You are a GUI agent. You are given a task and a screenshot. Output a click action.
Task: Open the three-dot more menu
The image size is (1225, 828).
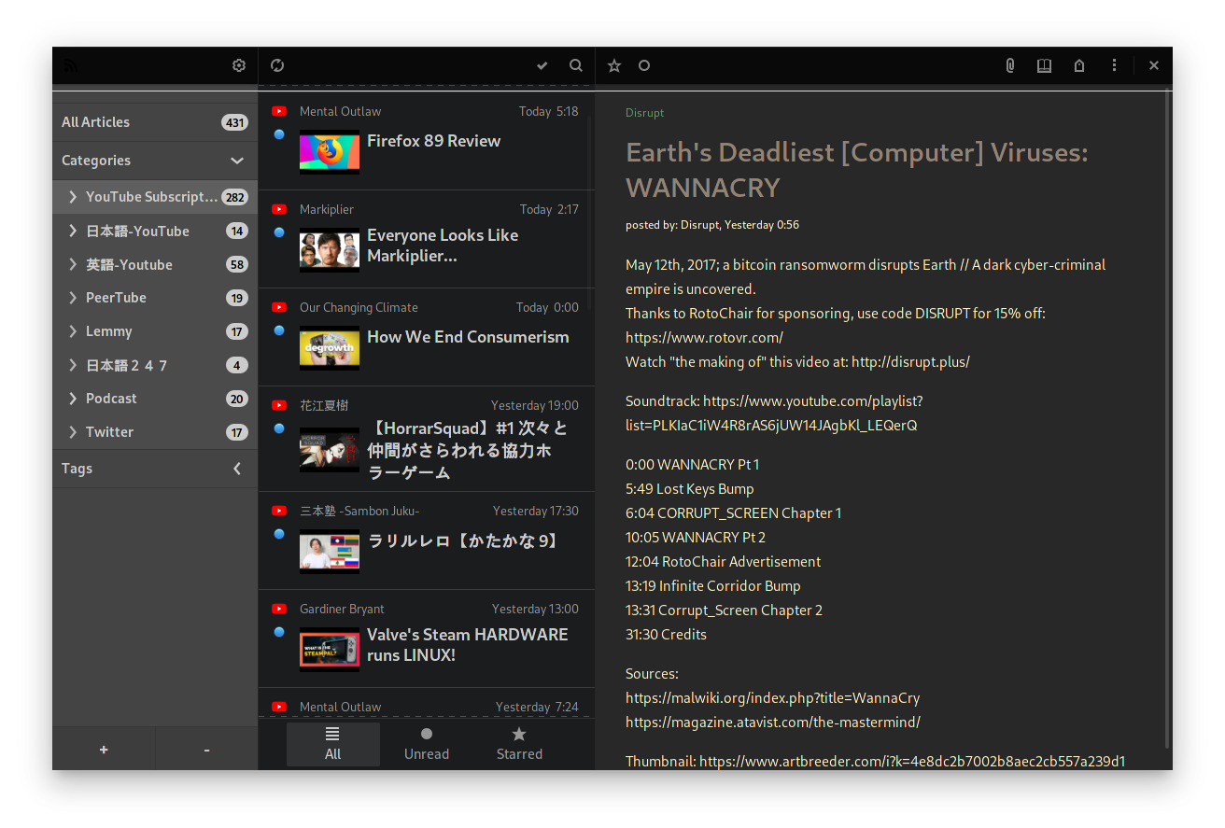[x=1115, y=65]
